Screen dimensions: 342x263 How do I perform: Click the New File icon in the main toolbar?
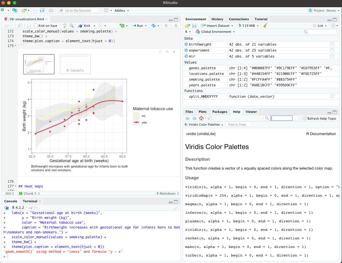[3, 10]
